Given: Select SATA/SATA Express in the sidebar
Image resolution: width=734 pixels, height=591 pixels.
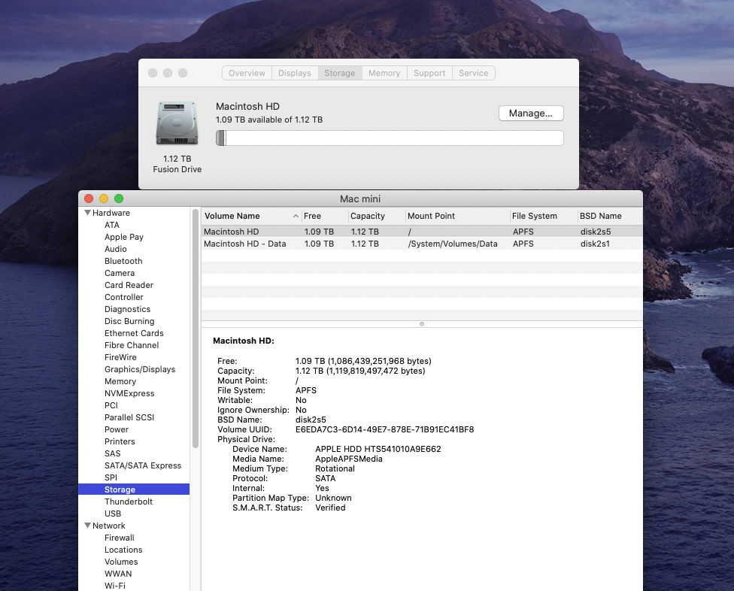Looking at the screenshot, I should [x=143, y=465].
